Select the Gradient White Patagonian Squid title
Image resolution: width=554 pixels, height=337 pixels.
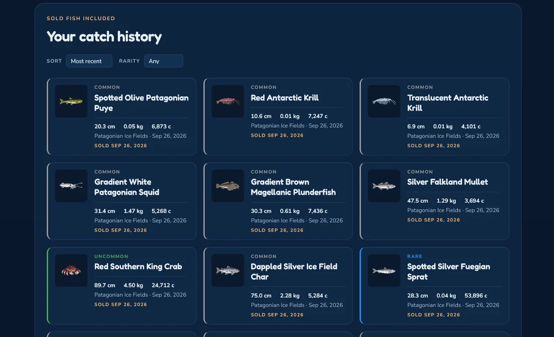pos(127,187)
